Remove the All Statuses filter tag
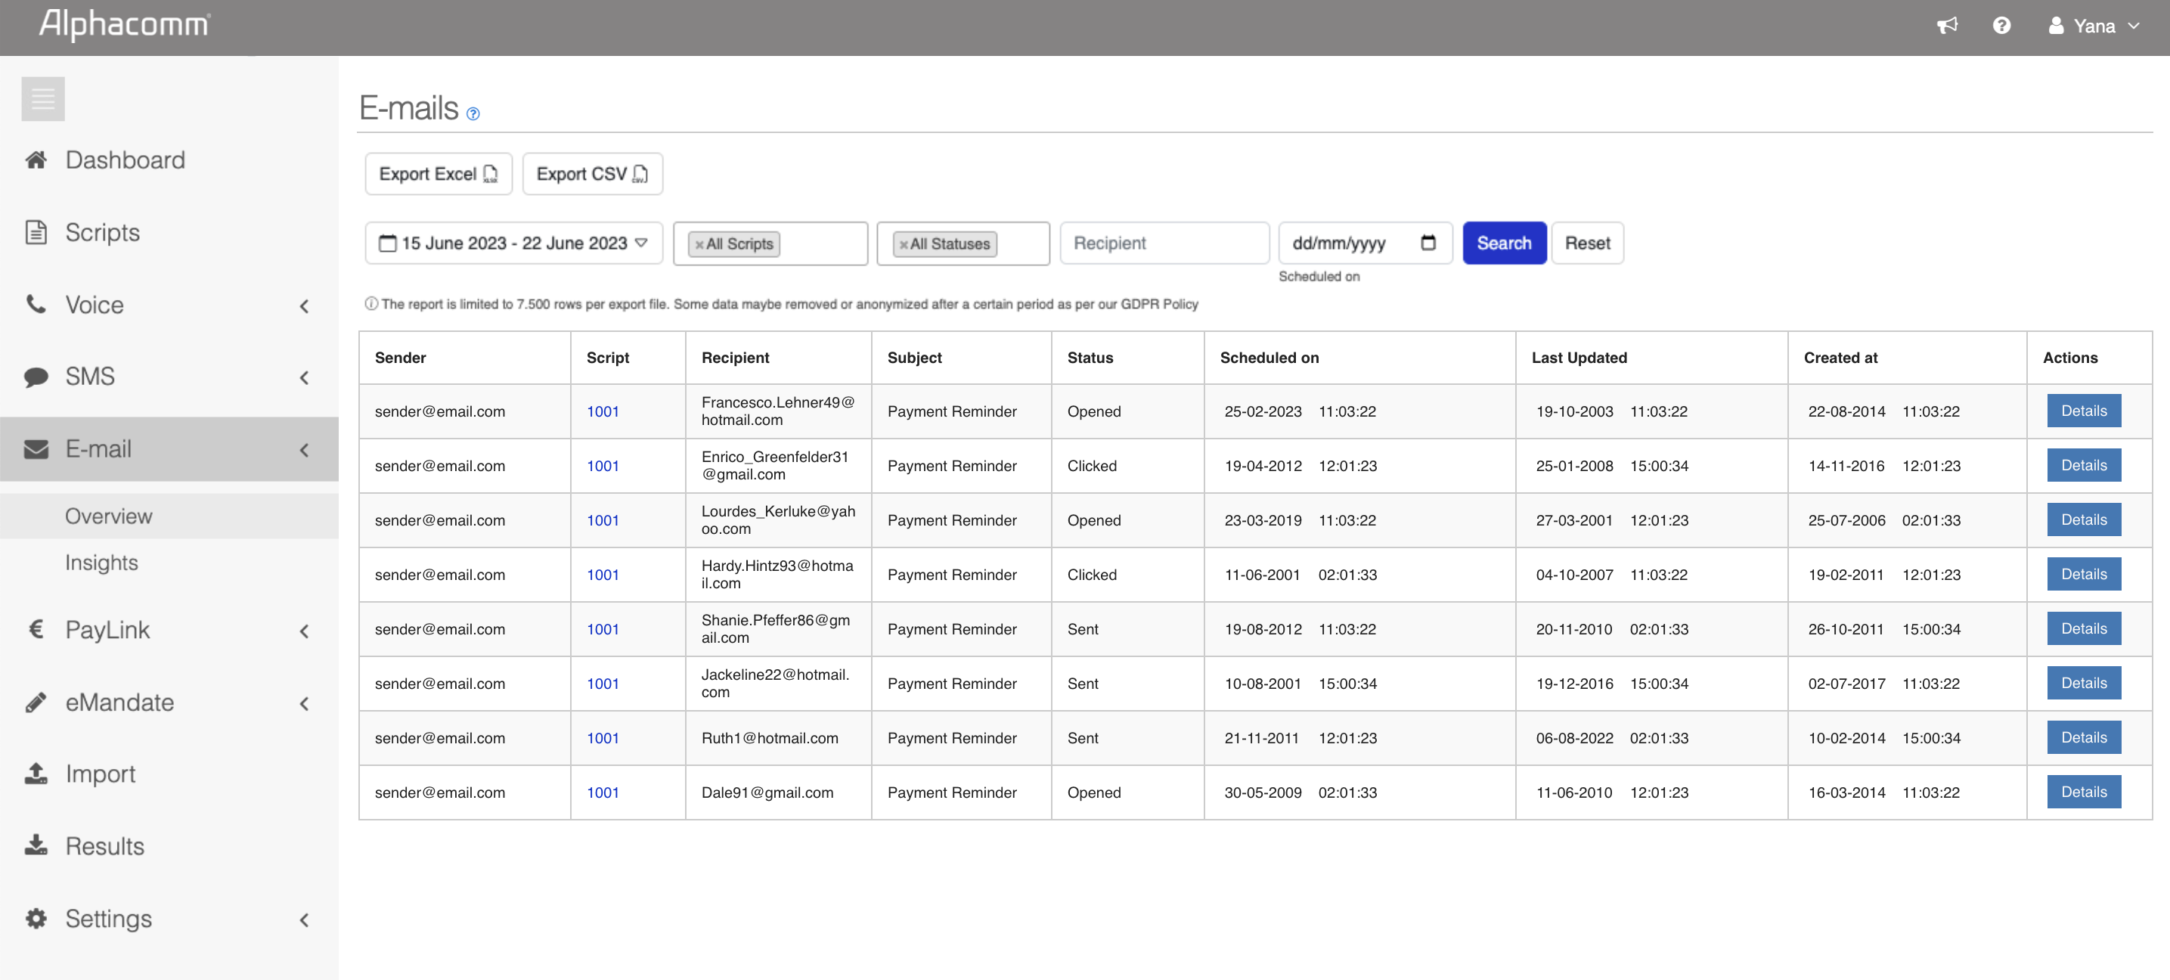Screen dimensions: 2170x980 tap(903, 244)
